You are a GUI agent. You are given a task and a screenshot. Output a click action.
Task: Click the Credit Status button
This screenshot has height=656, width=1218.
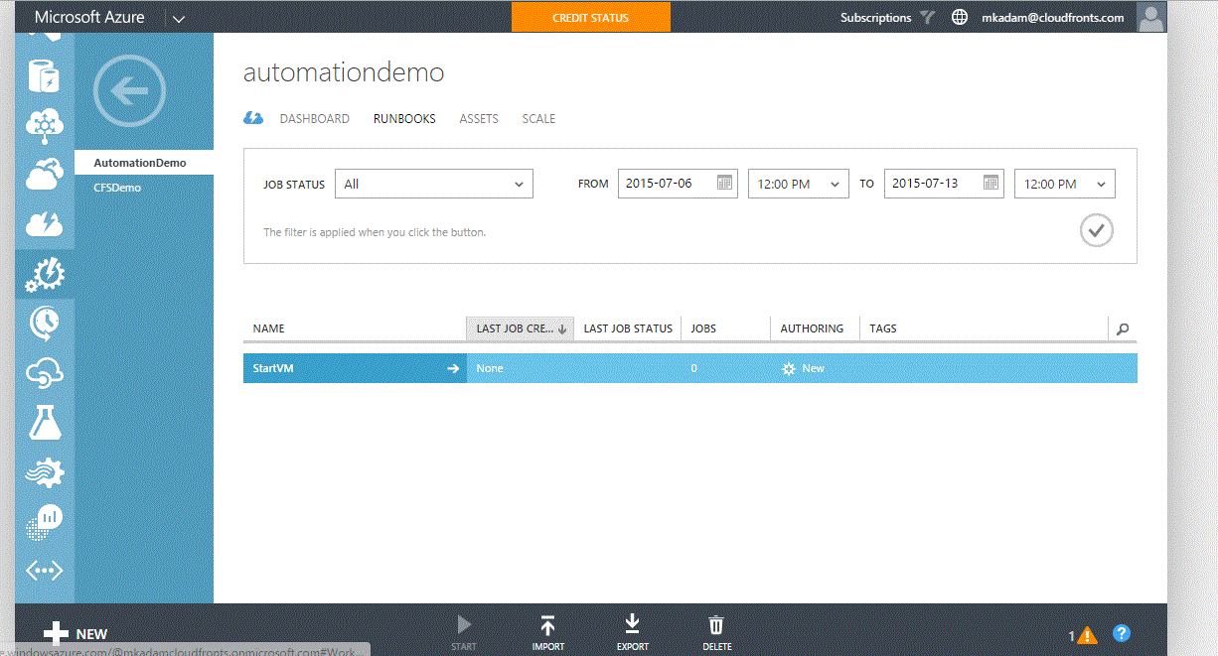pyautogui.click(x=591, y=17)
